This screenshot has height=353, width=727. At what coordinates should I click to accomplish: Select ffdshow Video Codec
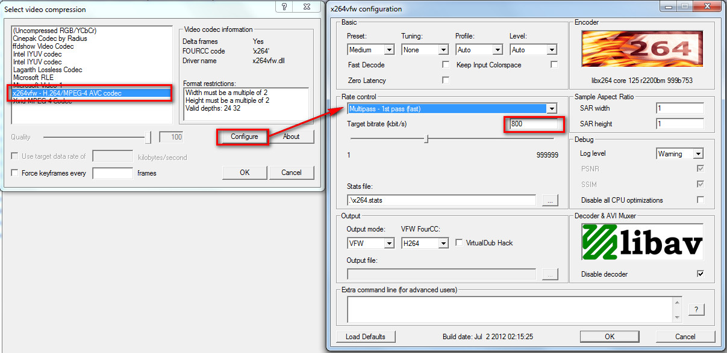pos(43,46)
